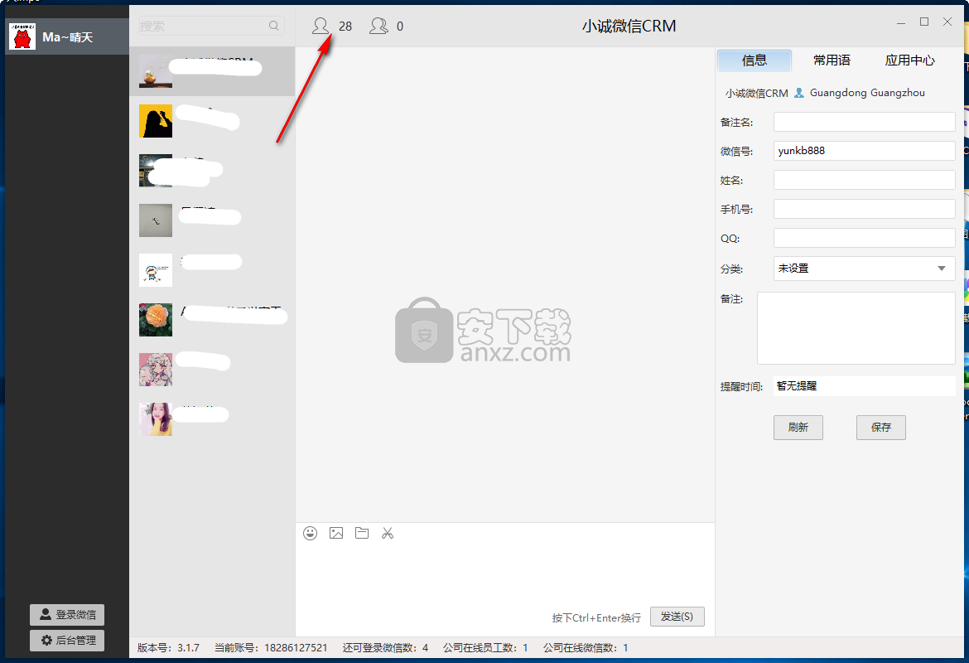Open the contacts list icon showing 28
969x663 pixels.
pos(321,26)
